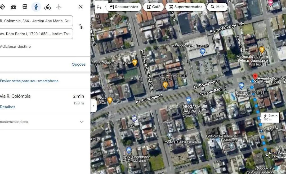This screenshot has width=286, height=174.
Task: Click the Drogaria São Paulo pin
Action: [x=189, y=100]
